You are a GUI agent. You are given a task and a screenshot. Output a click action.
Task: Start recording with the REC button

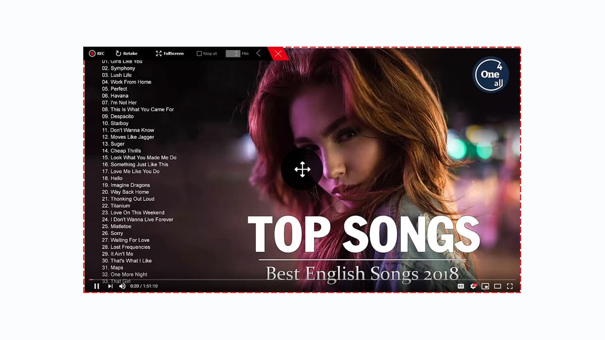[x=96, y=53]
